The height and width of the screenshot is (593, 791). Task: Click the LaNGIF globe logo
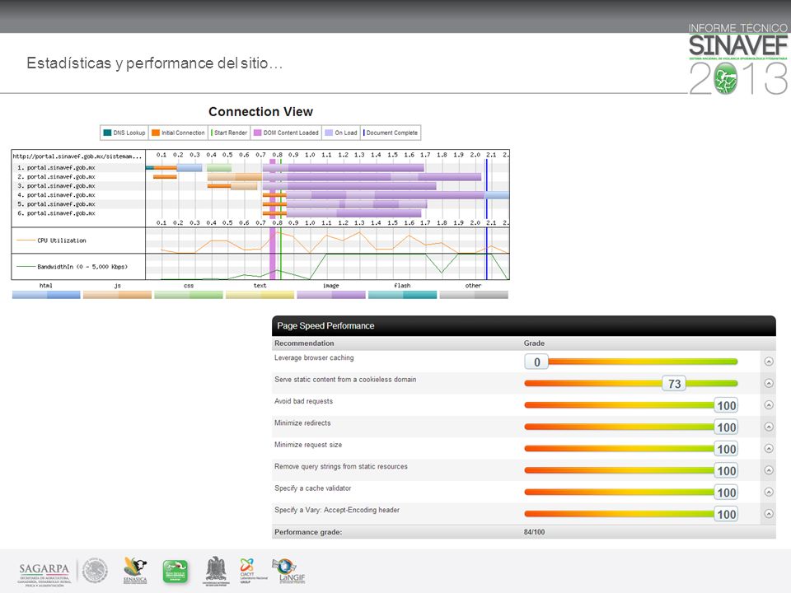(x=288, y=571)
